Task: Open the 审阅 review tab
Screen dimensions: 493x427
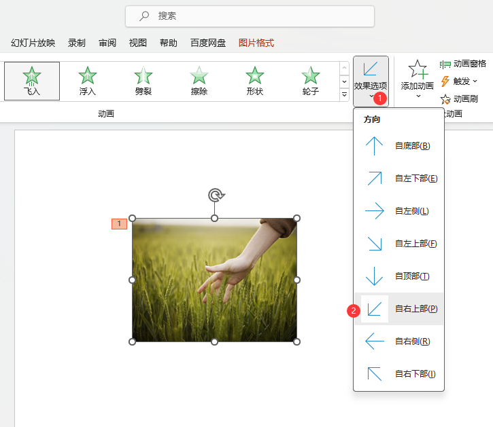Action: coord(107,43)
